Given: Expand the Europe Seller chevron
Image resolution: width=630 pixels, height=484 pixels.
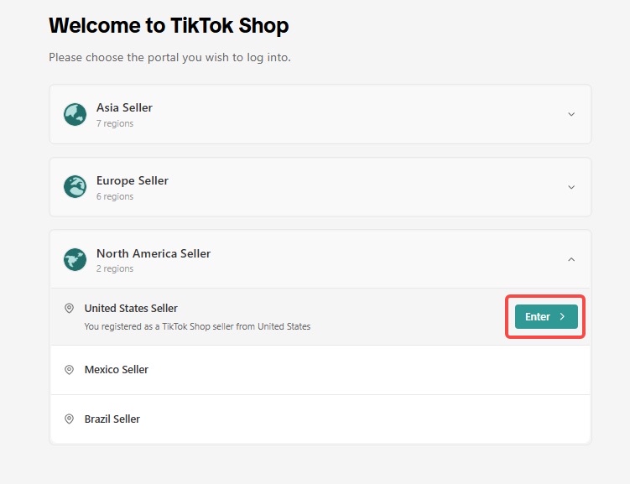Looking at the screenshot, I should pyautogui.click(x=571, y=187).
